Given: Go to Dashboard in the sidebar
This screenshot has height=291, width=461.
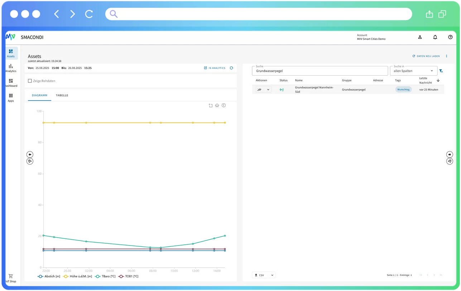Looking at the screenshot, I should [x=11, y=83].
